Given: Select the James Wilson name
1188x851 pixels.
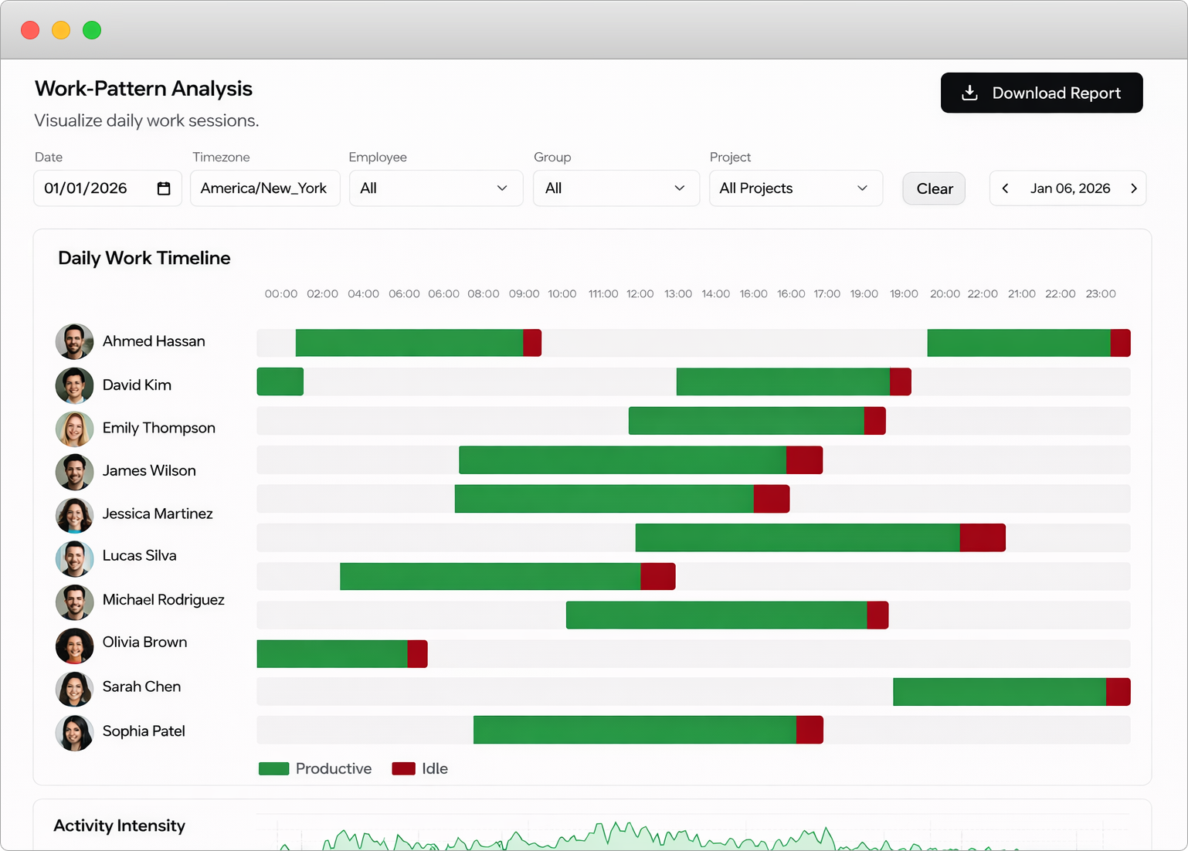Looking at the screenshot, I should pyautogui.click(x=149, y=471).
